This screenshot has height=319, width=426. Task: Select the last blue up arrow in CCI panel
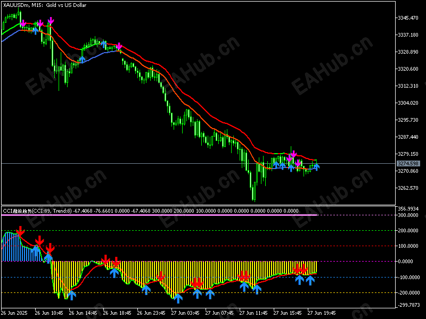(310, 280)
